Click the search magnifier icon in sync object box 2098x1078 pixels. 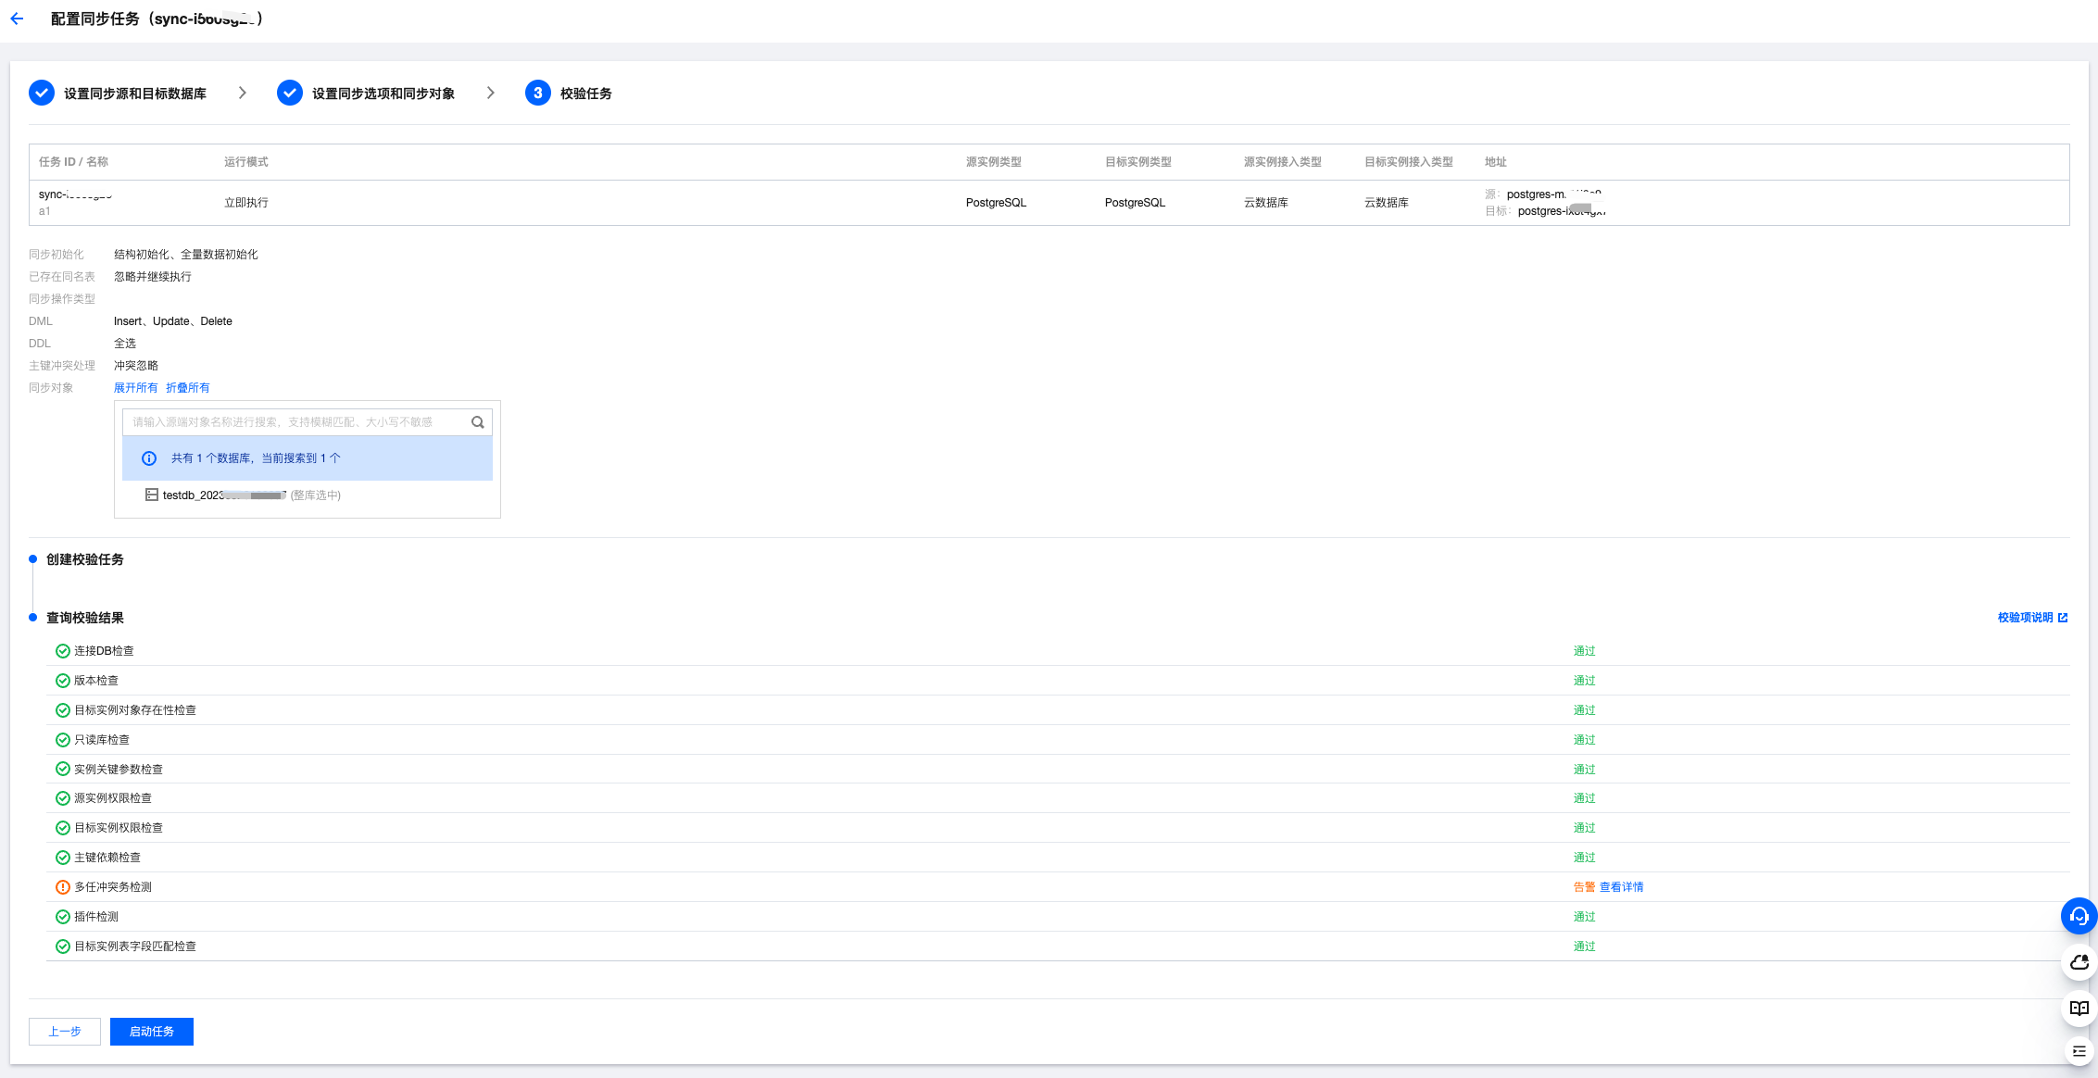(x=478, y=422)
